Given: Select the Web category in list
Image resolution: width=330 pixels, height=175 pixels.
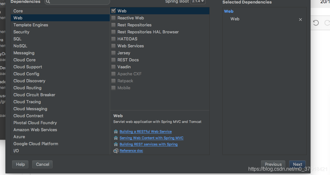Looking at the screenshot, I should (60, 18).
